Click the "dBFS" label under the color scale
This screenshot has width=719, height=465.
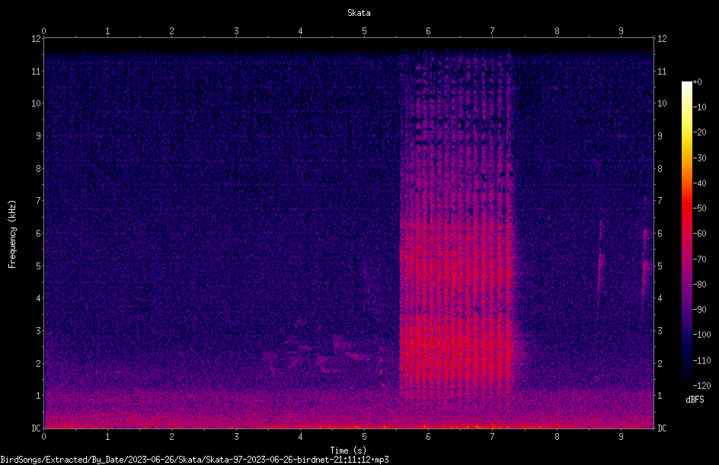(695, 400)
